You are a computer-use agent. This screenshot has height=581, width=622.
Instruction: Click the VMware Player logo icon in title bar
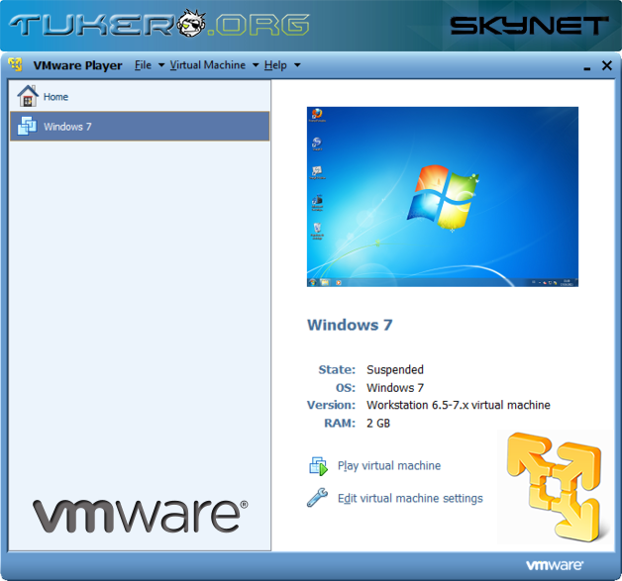(x=16, y=64)
